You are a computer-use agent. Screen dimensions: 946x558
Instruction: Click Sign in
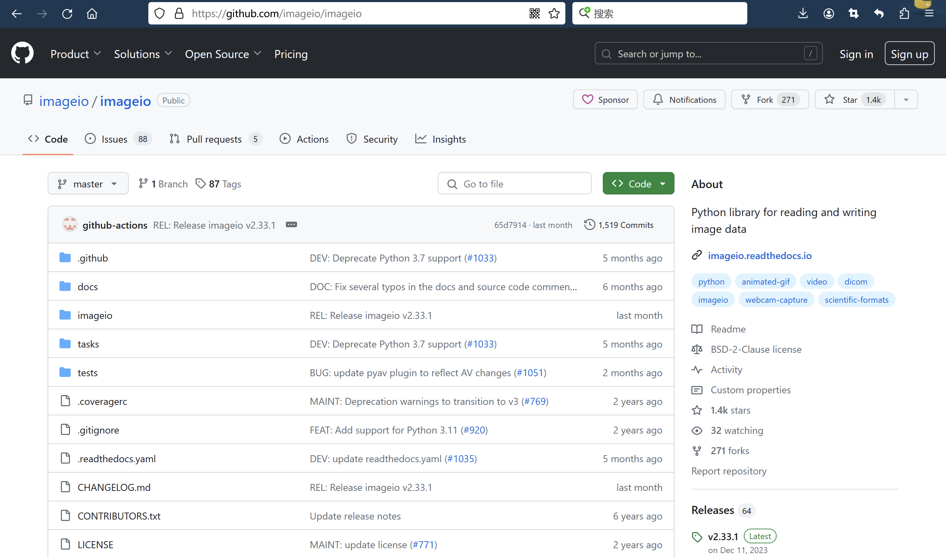click(x=856, y=54)
